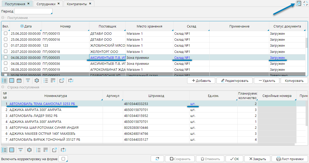
Task: Expand panel using top-right arrow icon
Action: coord(299,3)
